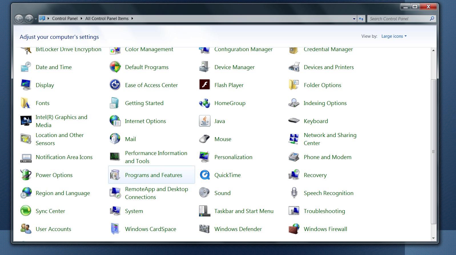Open RemoteApp and Desktop Connections link

tap(156, 193)
